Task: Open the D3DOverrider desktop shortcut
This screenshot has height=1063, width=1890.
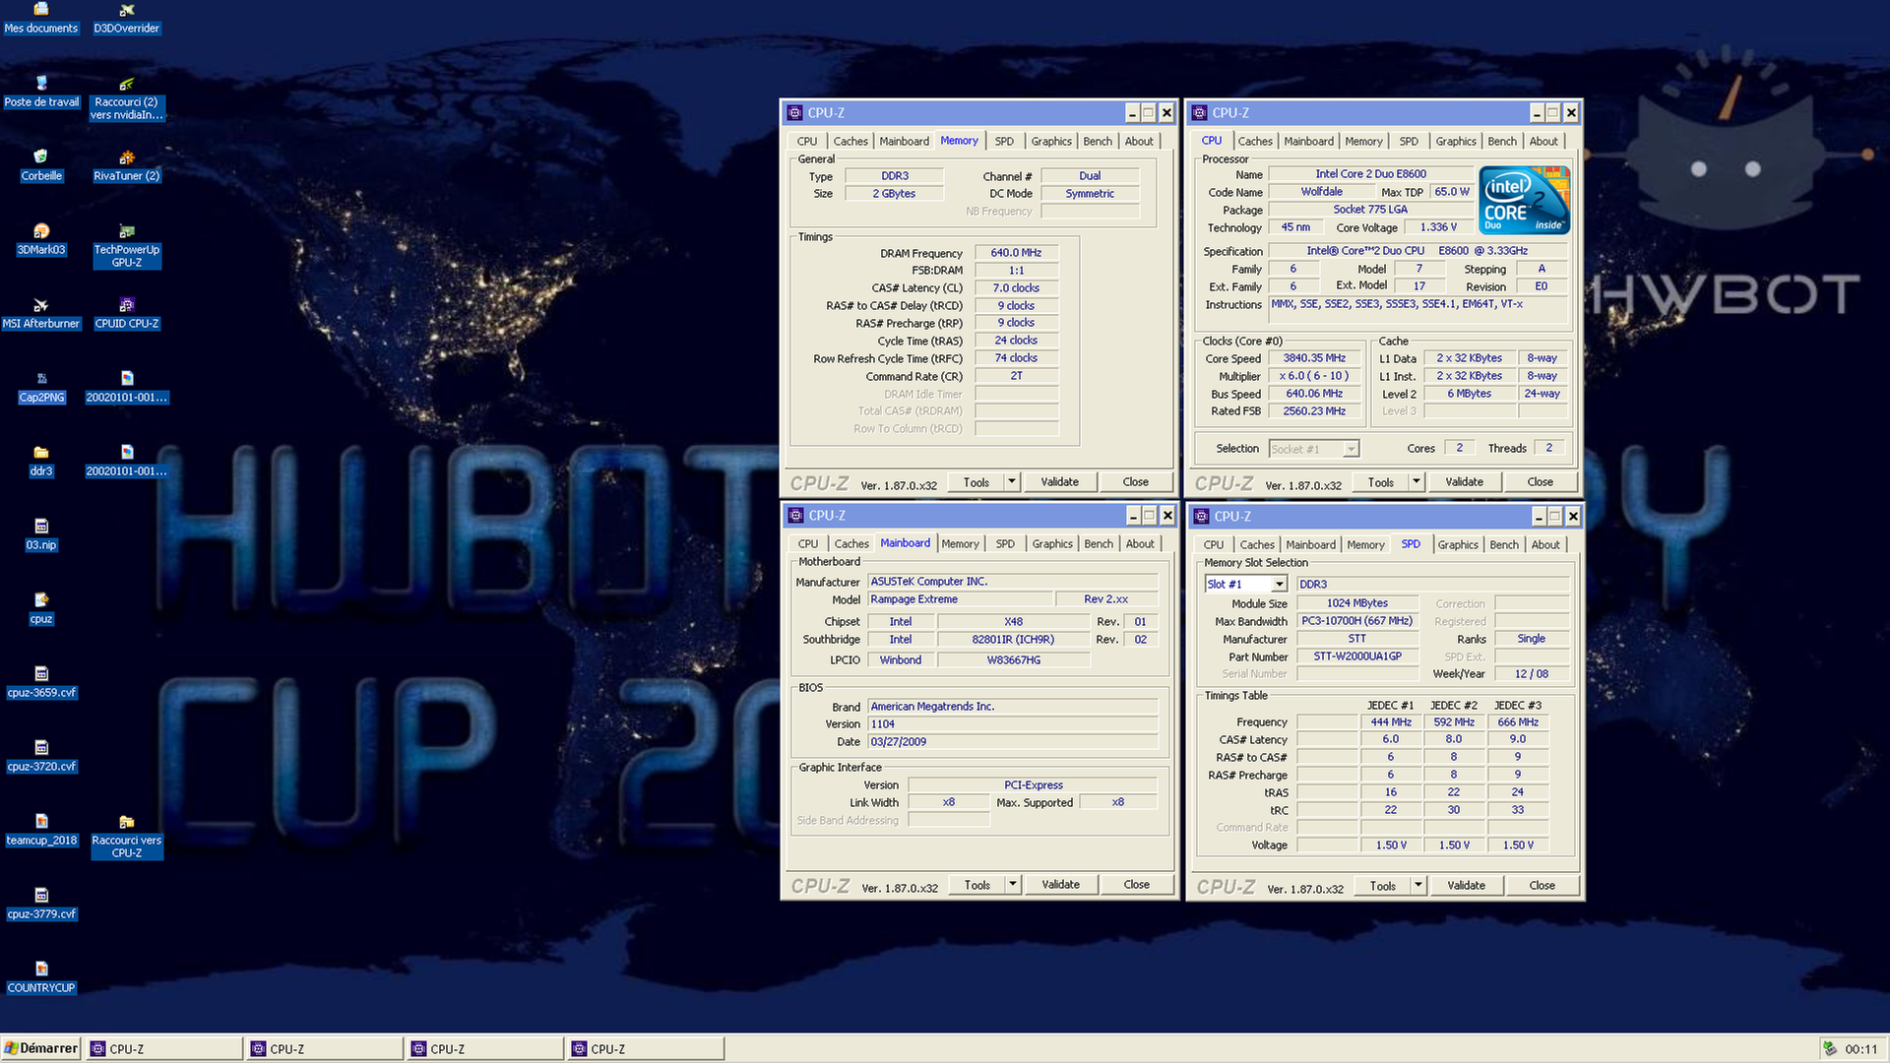Action: (126, 18)
